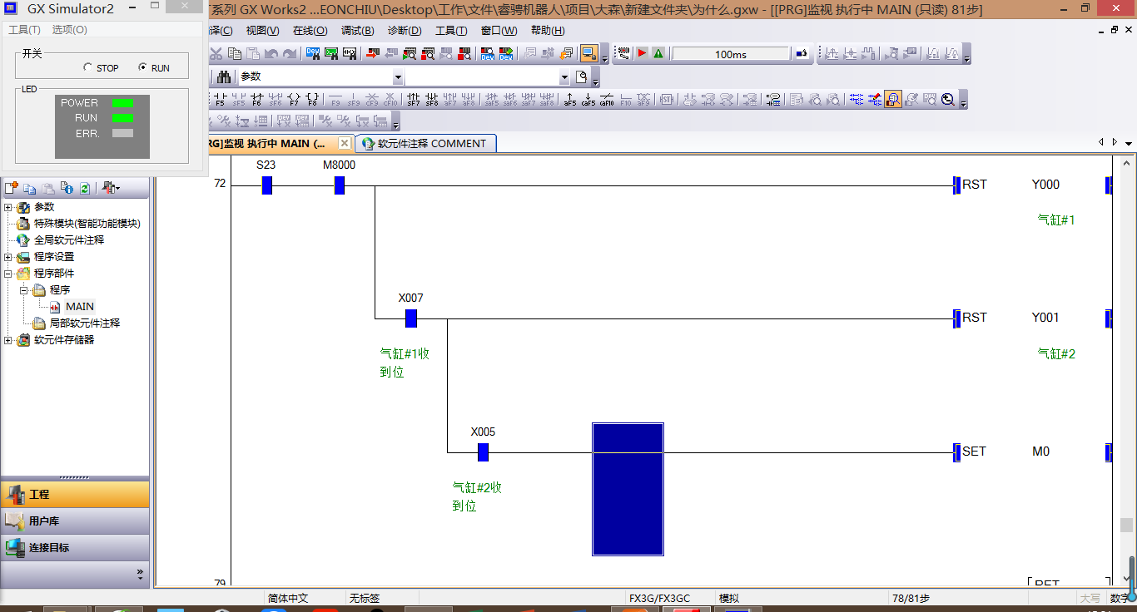The width and height of the screenshot is (1137, 612).
Task: Open the 参数 dropdown list
Action: coord(397,77)
